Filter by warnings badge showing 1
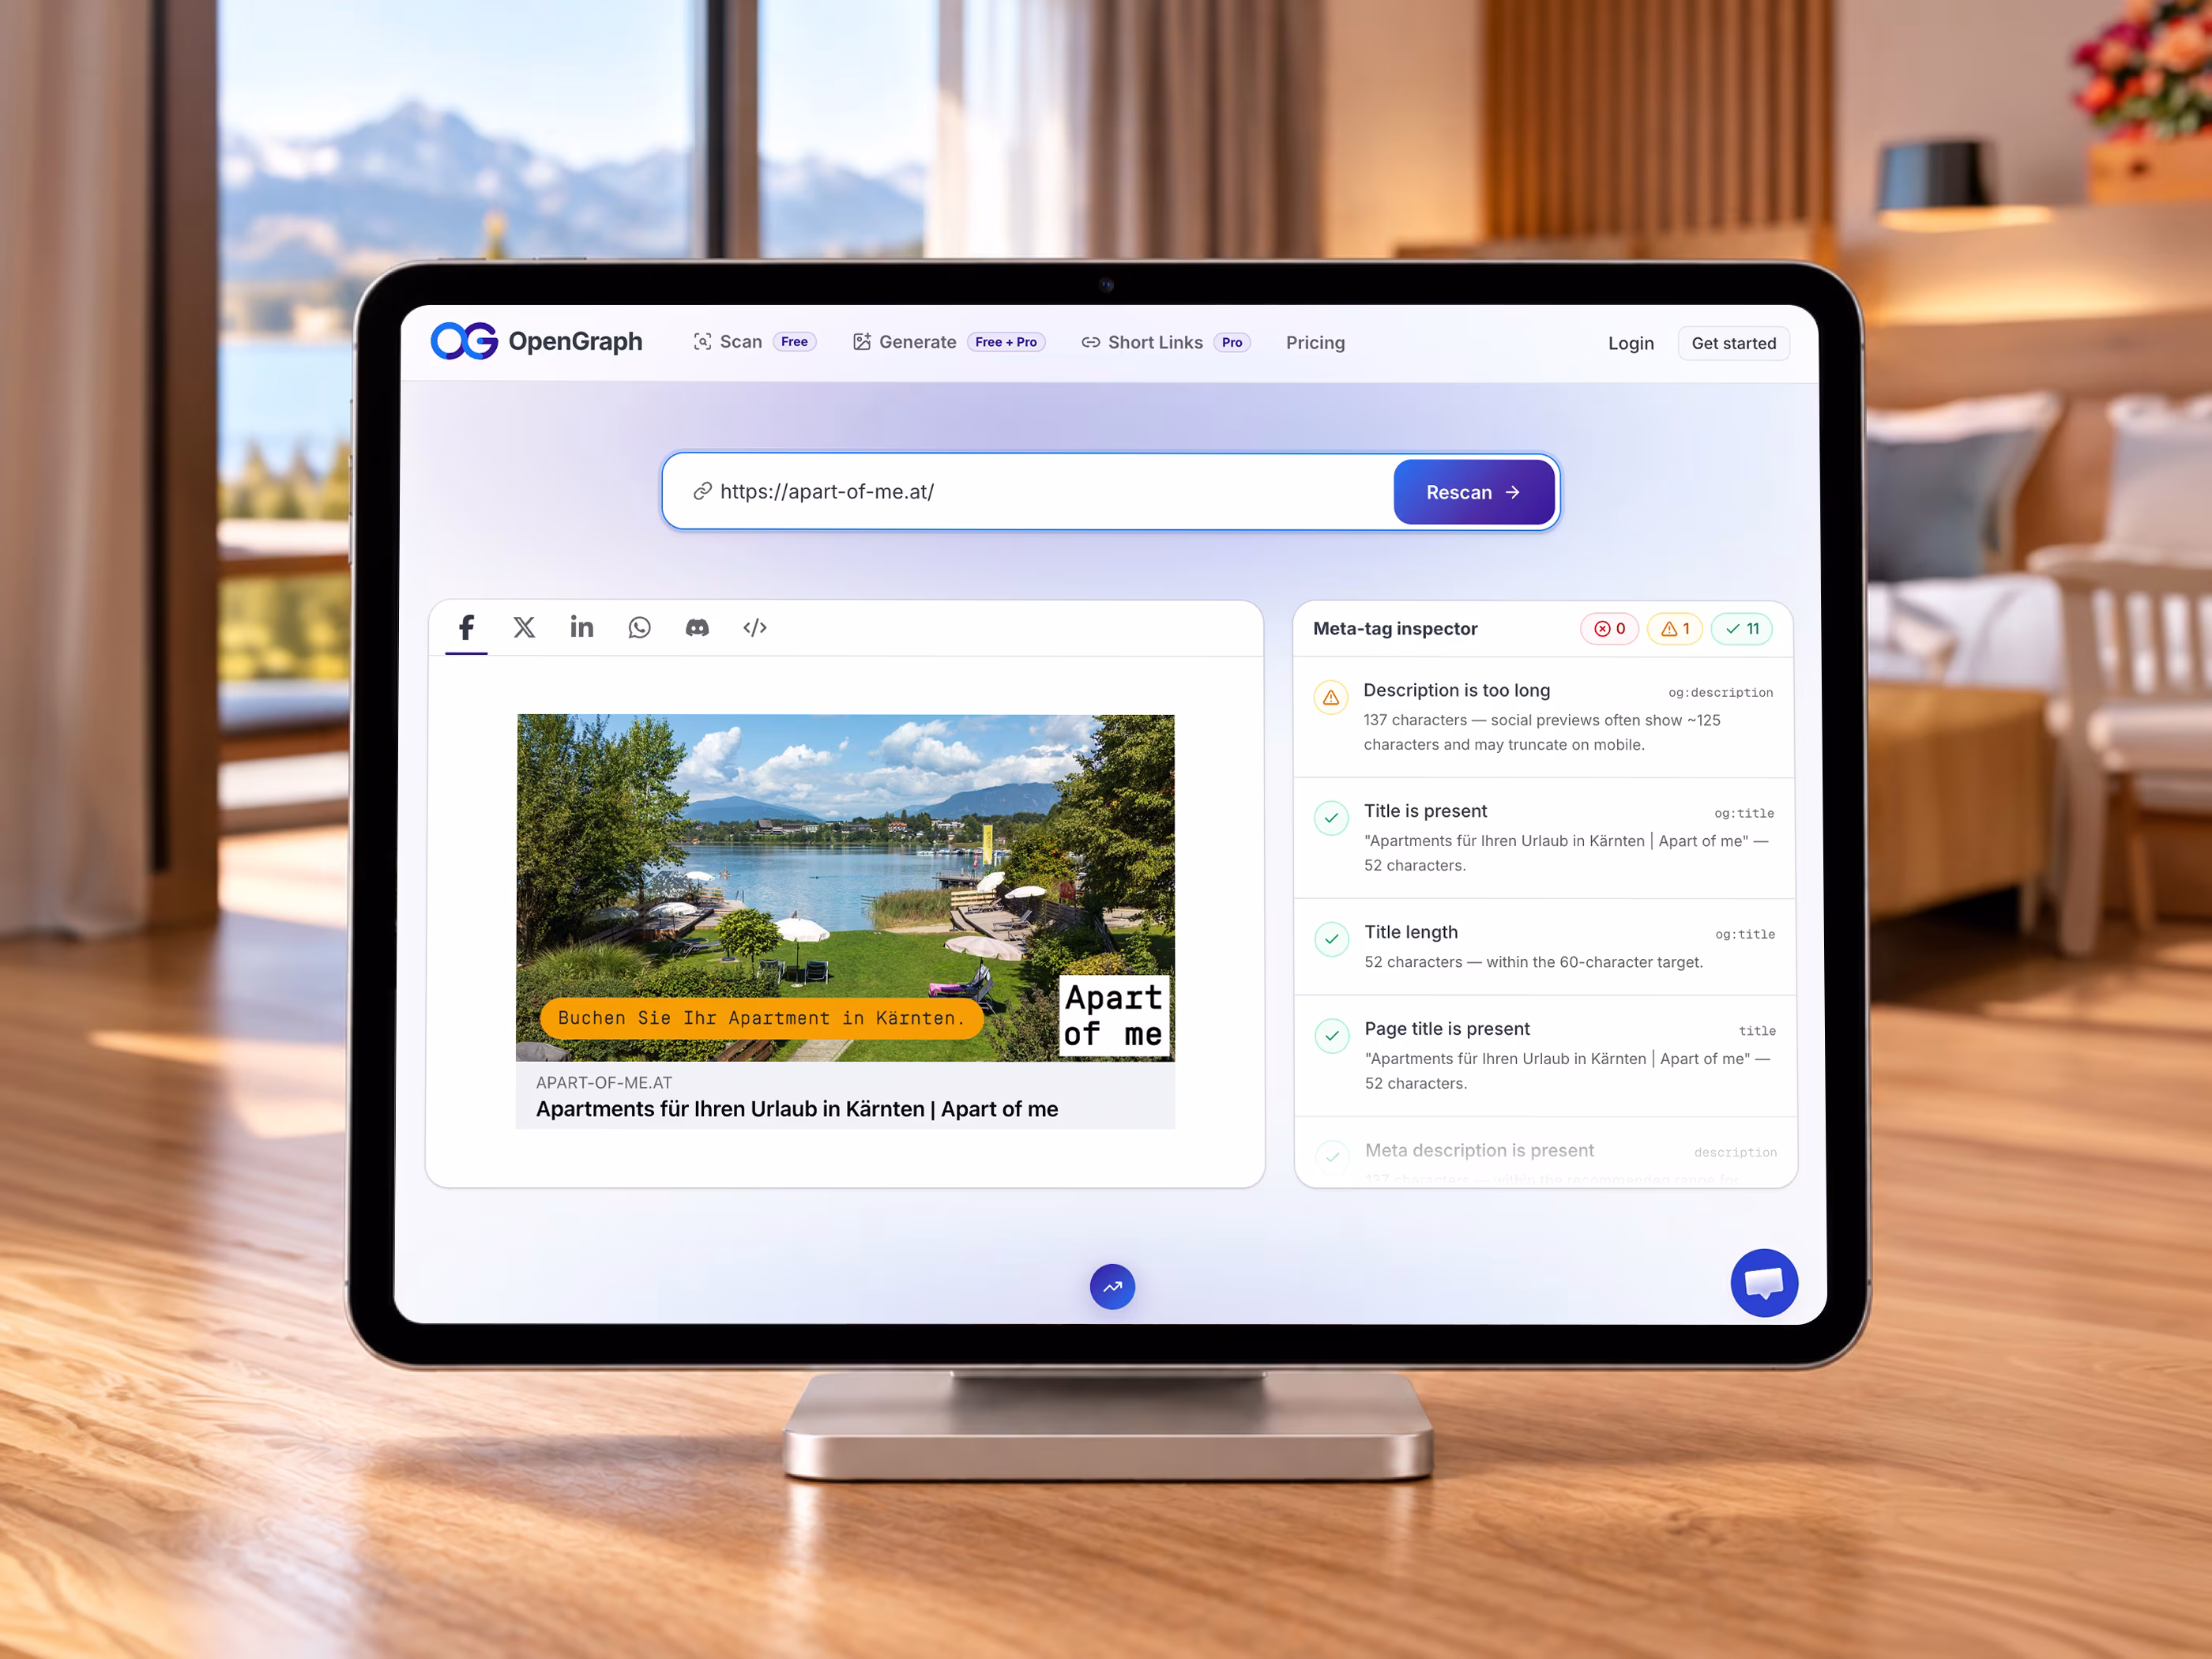 (x=1674, y=629)
